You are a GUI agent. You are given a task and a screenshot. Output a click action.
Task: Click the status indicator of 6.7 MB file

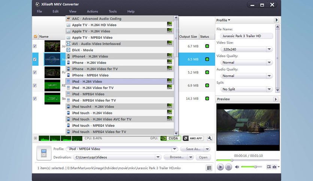pyautogui.click(x=207, y=46)
